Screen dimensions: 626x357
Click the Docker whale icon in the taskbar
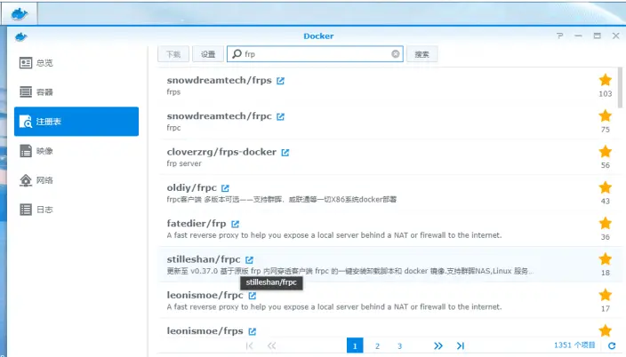coord(19,14)
